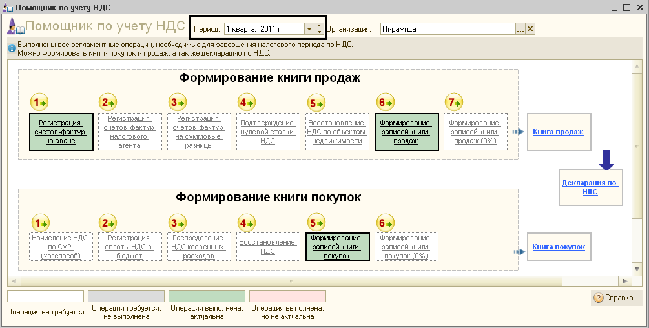Click the Формирование книги продаж heading
This screenshot has height=328, width=649.
click(269, 77)
